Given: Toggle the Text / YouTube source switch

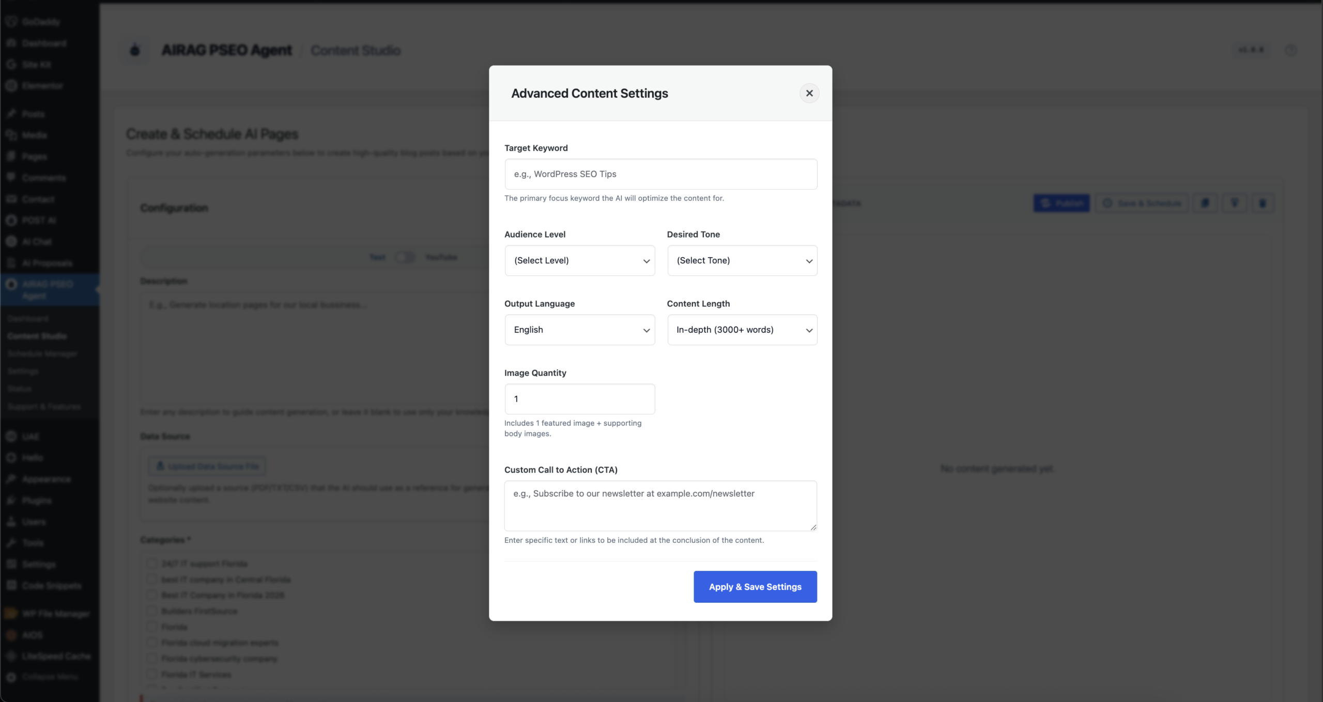Looking at the screenshot, I should (x=405, y=257).
